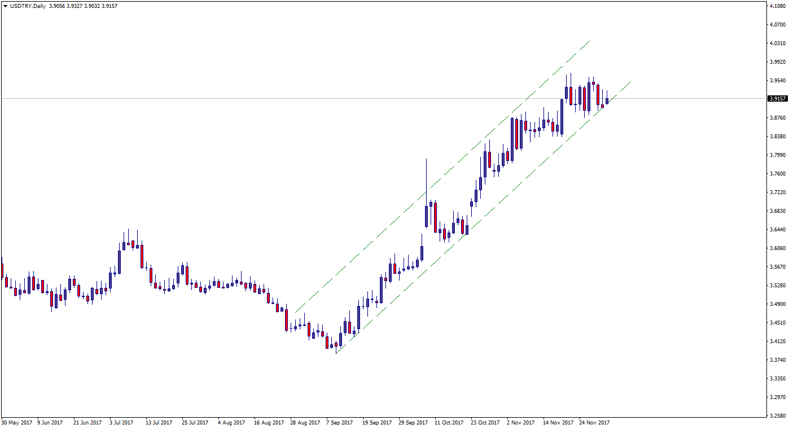Click the USDTRY,Daily chart title text

[28, 6]
